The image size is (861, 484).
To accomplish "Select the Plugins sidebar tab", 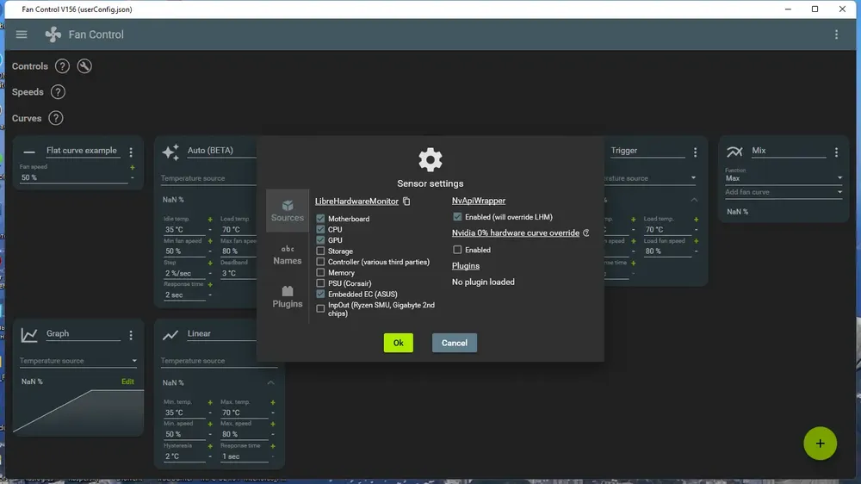I will coord(288,297).
